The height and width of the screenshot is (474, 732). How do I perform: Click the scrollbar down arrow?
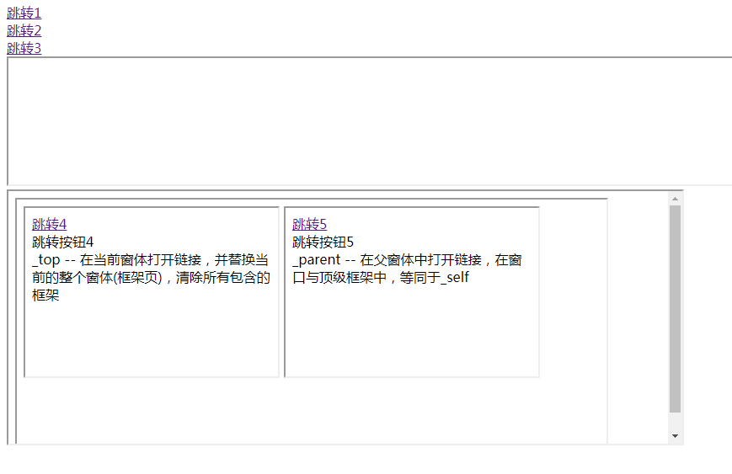[x=675, y=436]
